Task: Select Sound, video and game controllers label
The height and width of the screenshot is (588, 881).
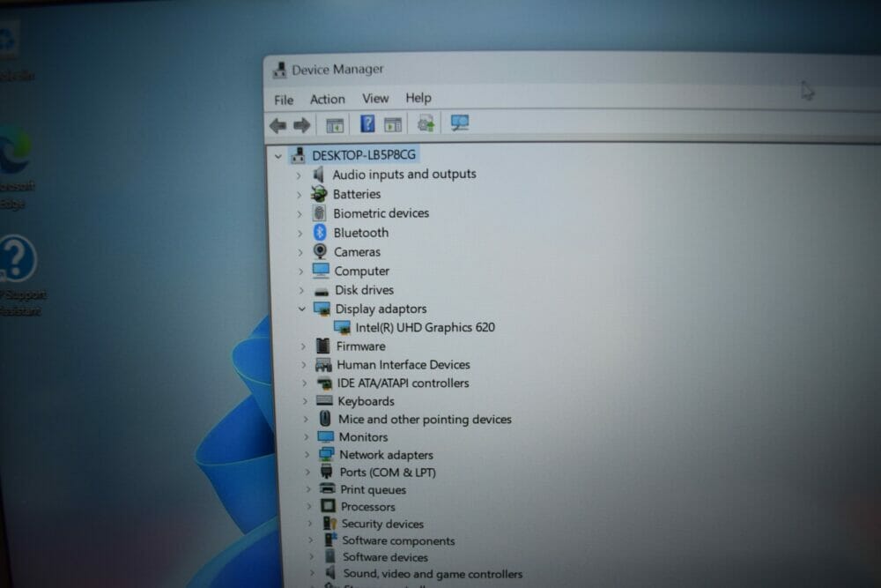Action: coord(433,573)
